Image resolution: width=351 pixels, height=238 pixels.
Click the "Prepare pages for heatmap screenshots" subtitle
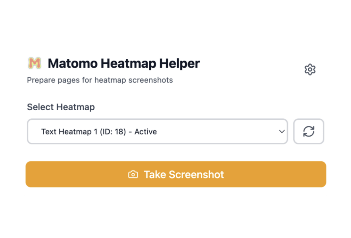tap(100, 80)
